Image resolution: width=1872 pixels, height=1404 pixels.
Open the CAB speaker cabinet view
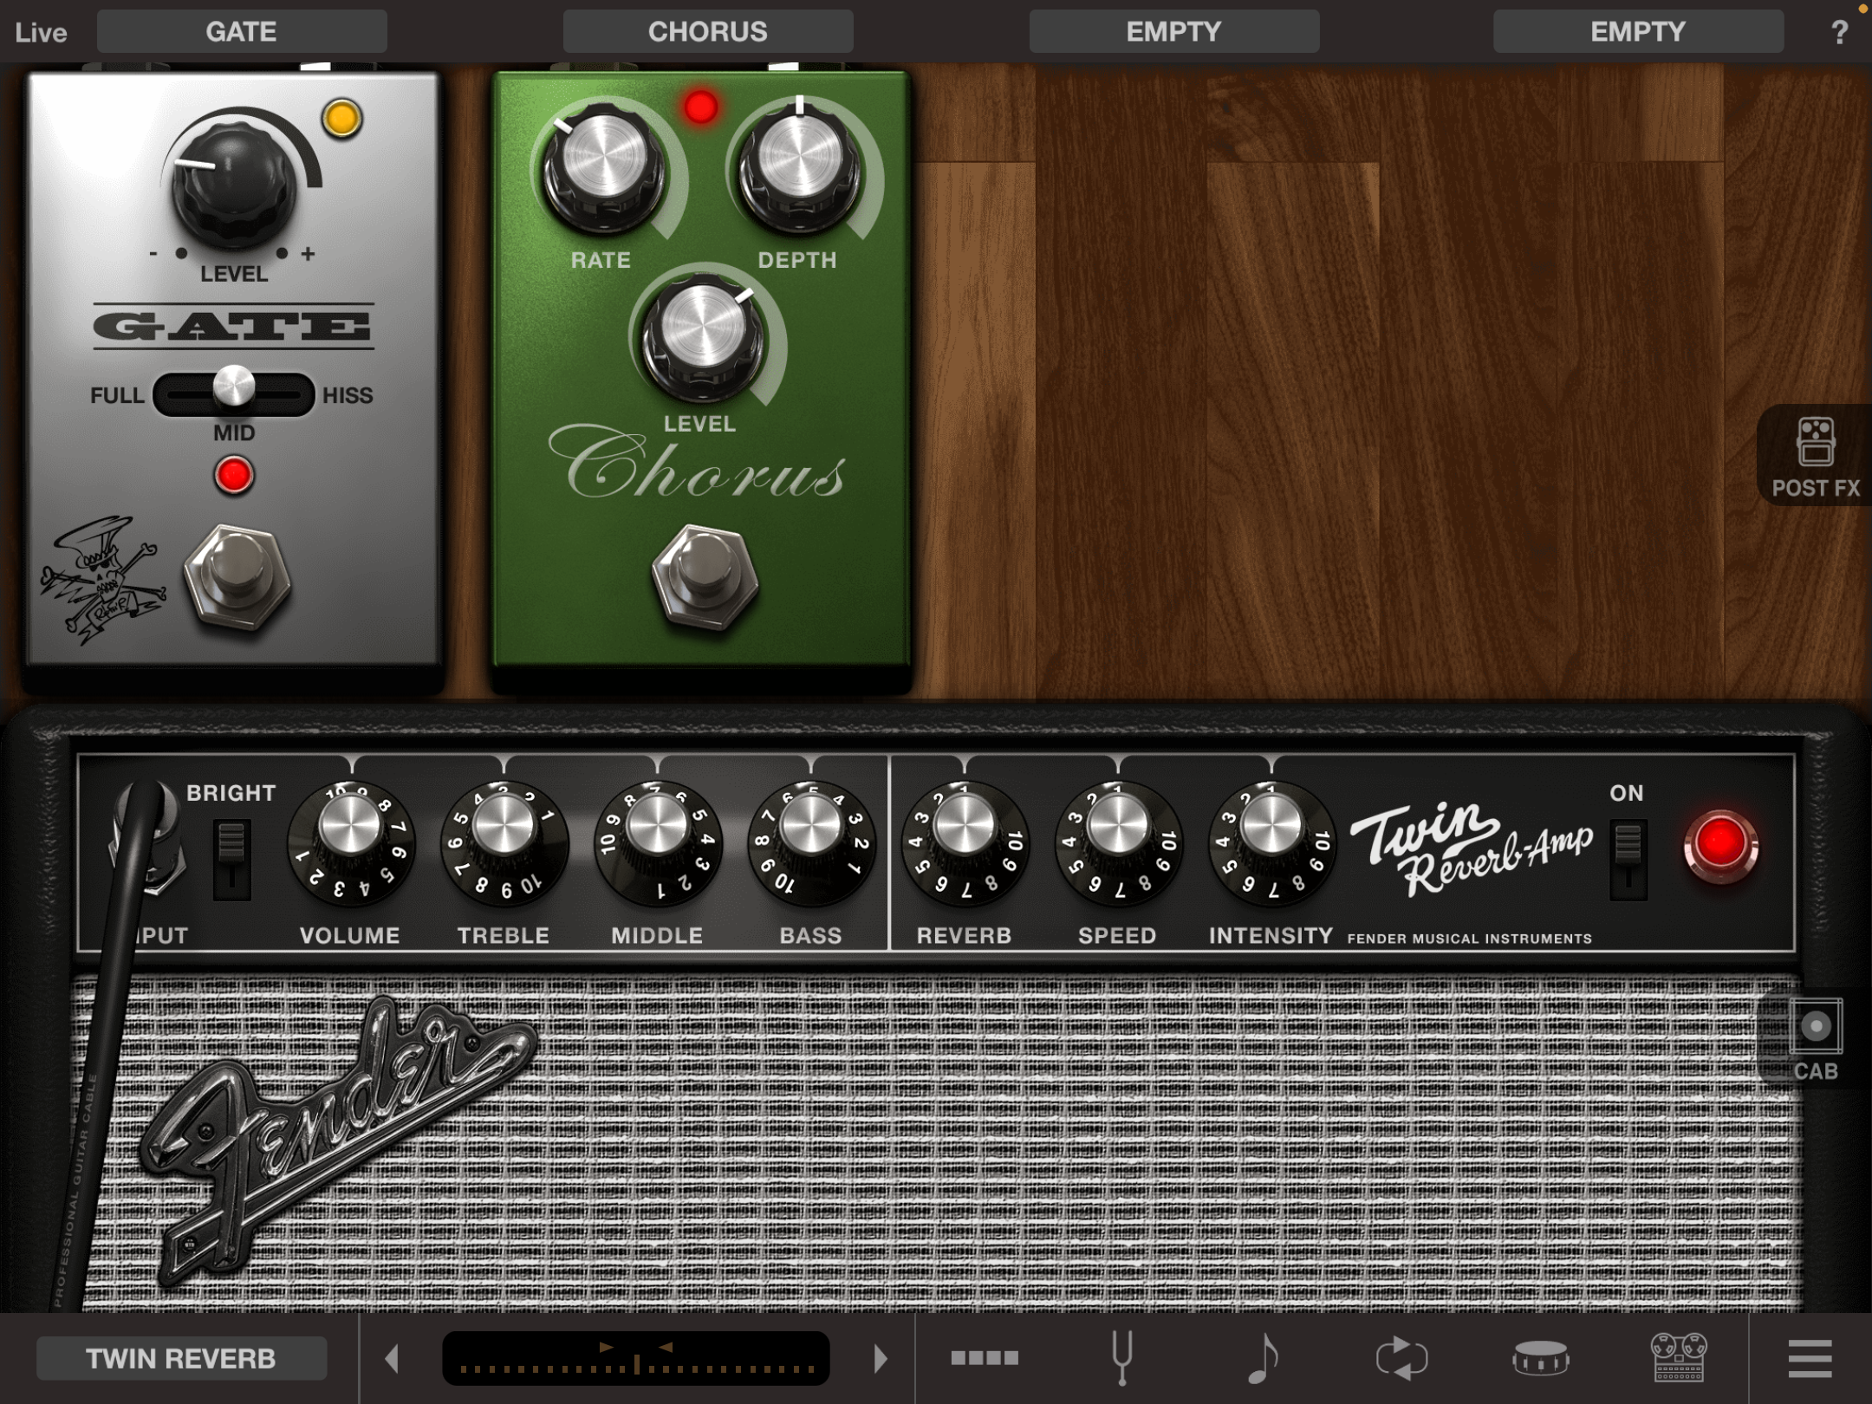1815,1038
